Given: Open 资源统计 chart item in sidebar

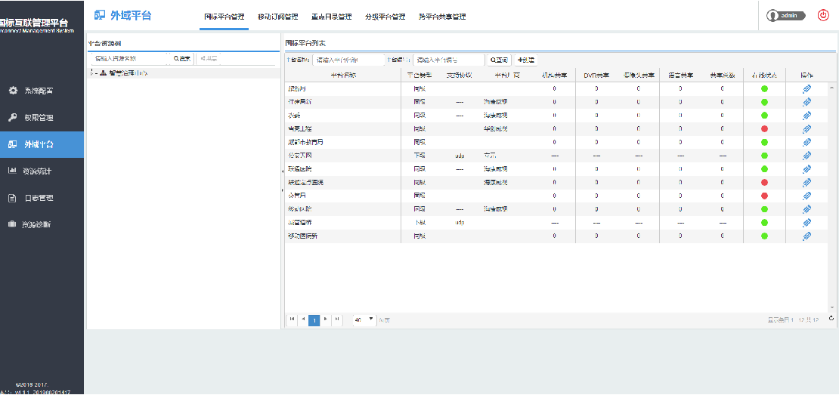Looking at the screenshot, I should pyautogui.click(x=42, y=171).
